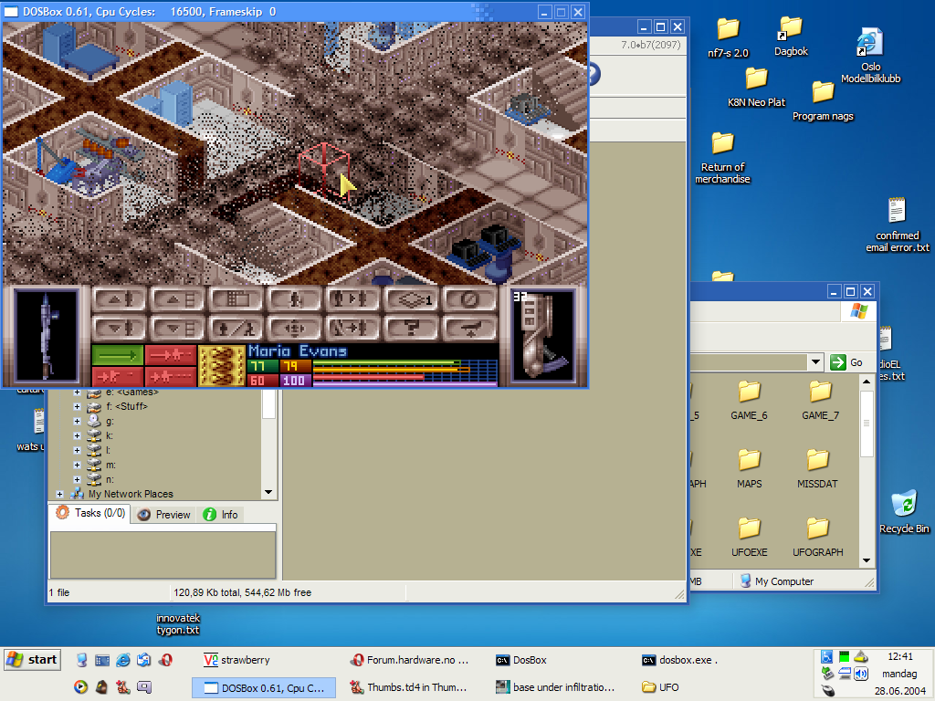Launch Internet Explorer from quick launch
Viewport: 935px width, 701px height.
pyautogui.click(x=123, y=660)
